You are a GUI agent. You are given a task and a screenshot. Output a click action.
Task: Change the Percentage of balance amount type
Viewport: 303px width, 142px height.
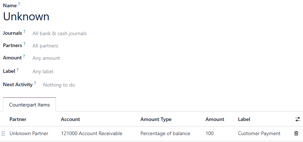pos(165,133)
